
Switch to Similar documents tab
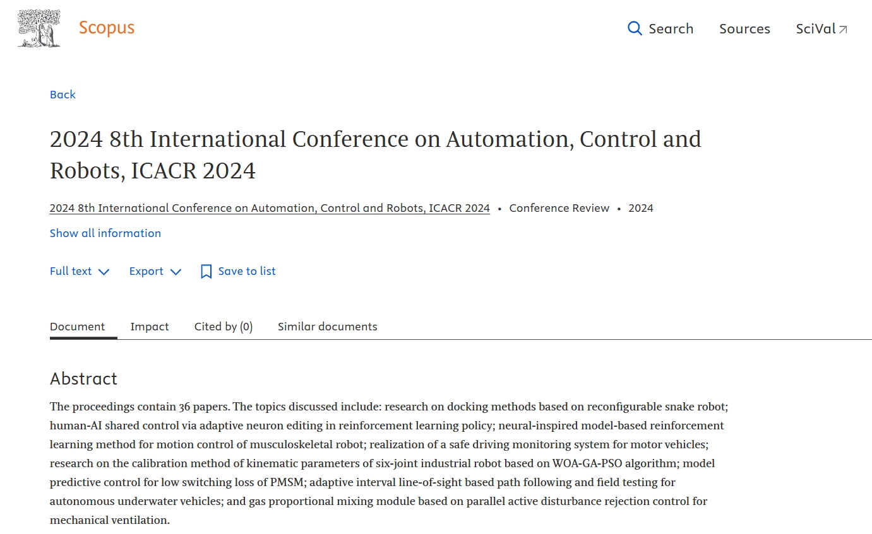[328, 327]
